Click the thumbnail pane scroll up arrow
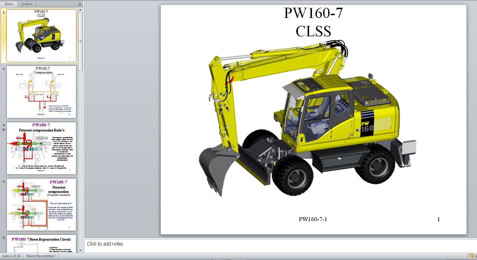The height and width of the screenshot is (260, 477). (x=80, y=10)
